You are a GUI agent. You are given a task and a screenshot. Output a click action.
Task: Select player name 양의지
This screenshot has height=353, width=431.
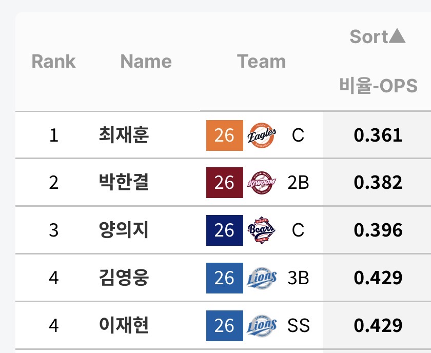[124, 230]
